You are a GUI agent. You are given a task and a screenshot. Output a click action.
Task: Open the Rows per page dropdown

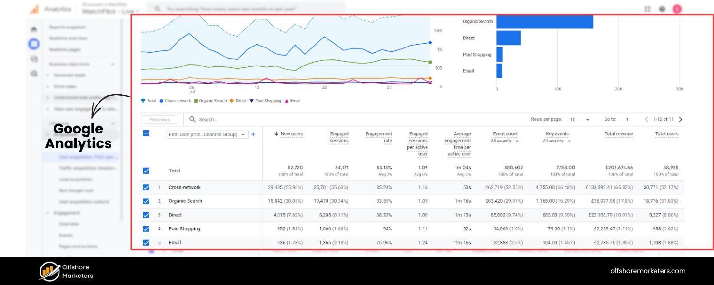pyautogui.click(x=588, y=119)
